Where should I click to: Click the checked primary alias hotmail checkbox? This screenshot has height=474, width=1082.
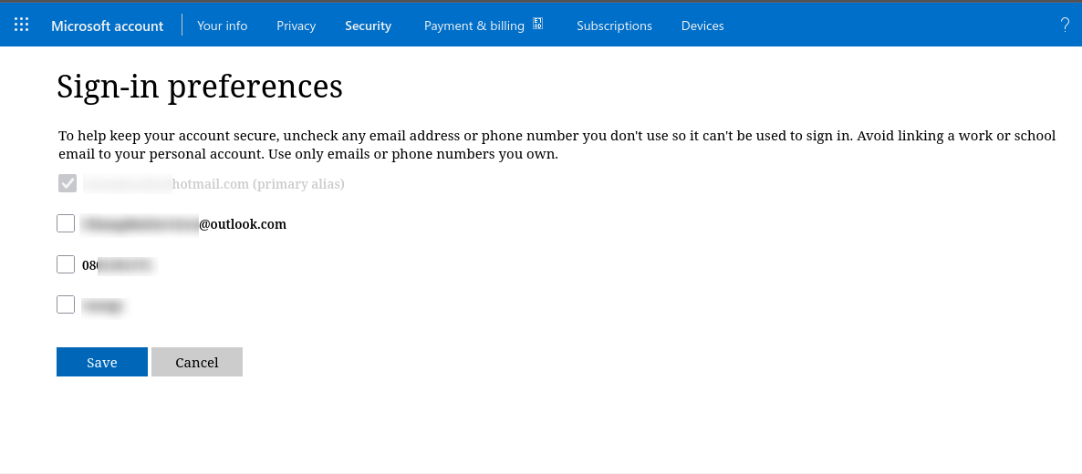[x=67, y=184]
